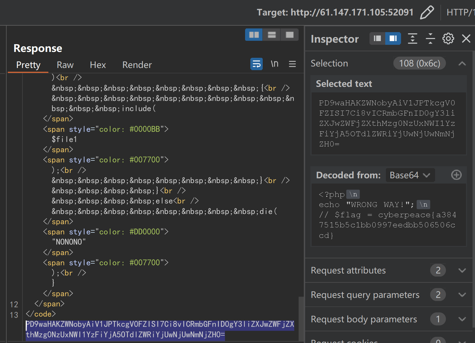Collapse all Inspector sections
The height and width of the screenshot is (343, 475).
[x=430, y=39]
